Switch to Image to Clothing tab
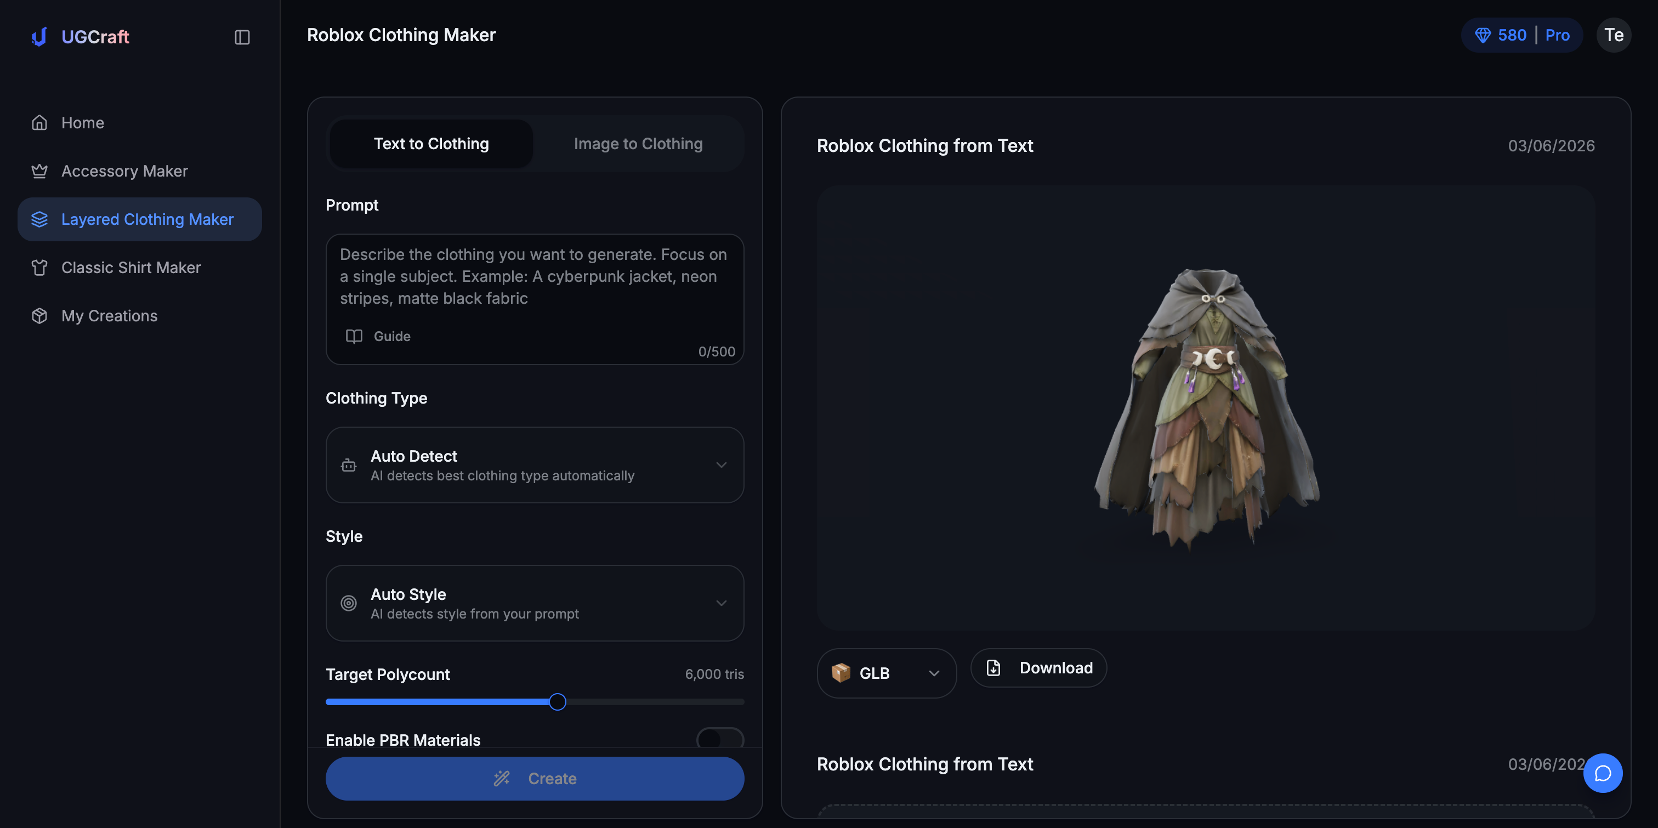The image size is (1658, 828). (x=638, y=144)
